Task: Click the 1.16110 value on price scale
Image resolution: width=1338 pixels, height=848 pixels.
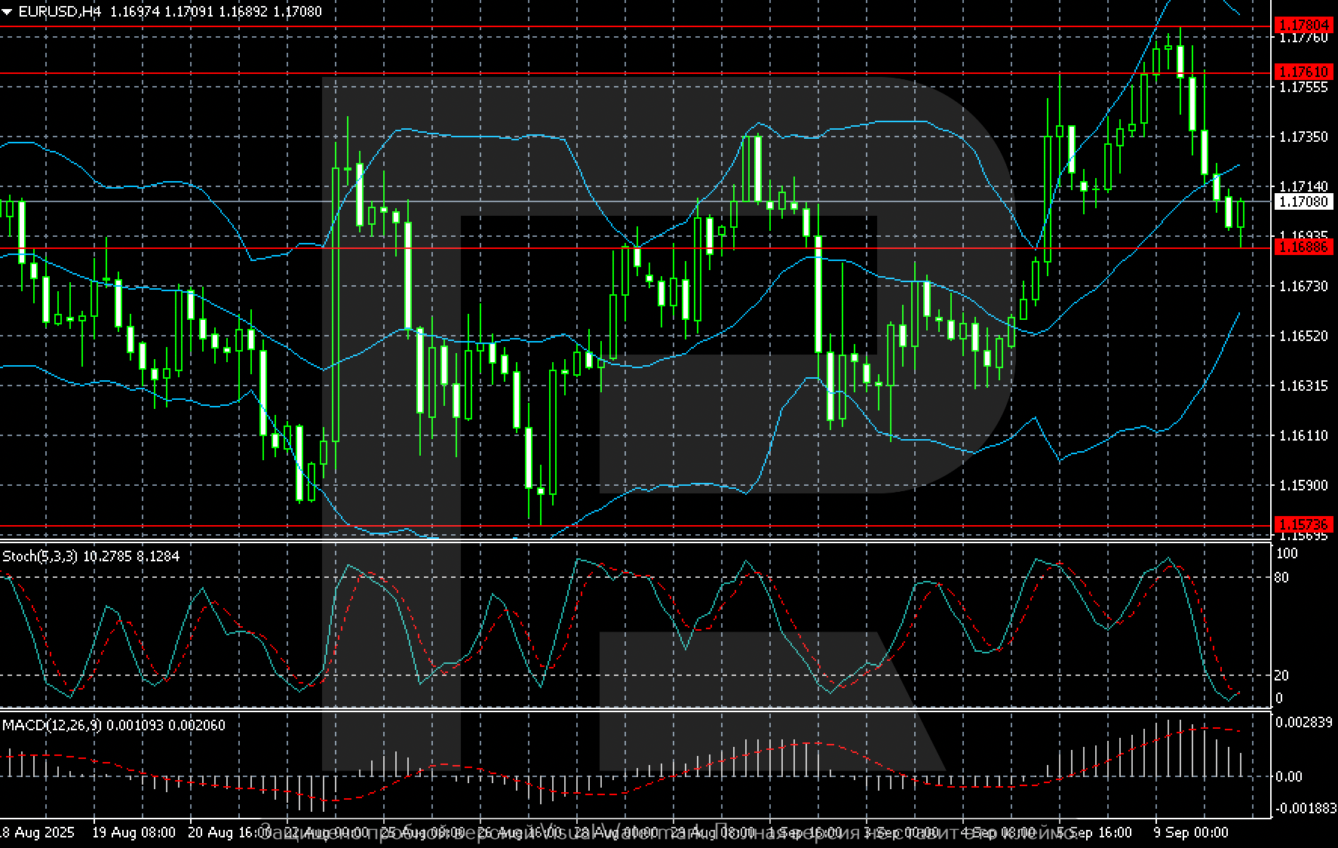Action: click(x=1303, y=436)
